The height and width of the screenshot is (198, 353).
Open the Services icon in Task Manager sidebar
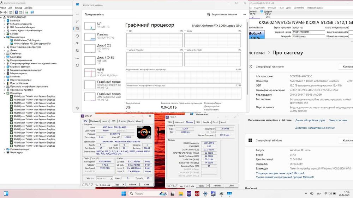point(77,65)
